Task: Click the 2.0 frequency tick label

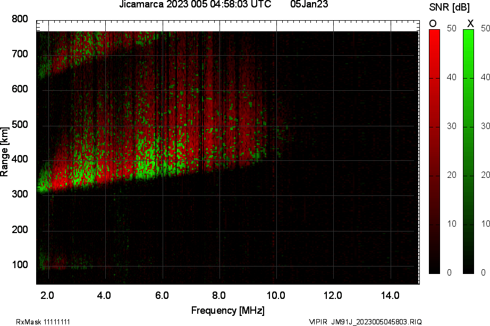Action: pyautogui.click(x=47, y=295)
